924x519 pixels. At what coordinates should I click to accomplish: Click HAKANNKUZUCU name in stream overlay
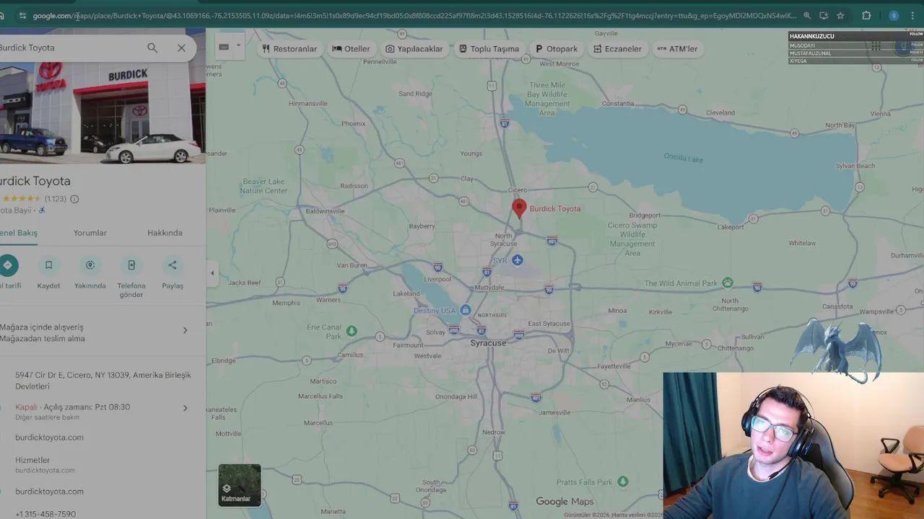pyautogui.click(x=812, y=36)
